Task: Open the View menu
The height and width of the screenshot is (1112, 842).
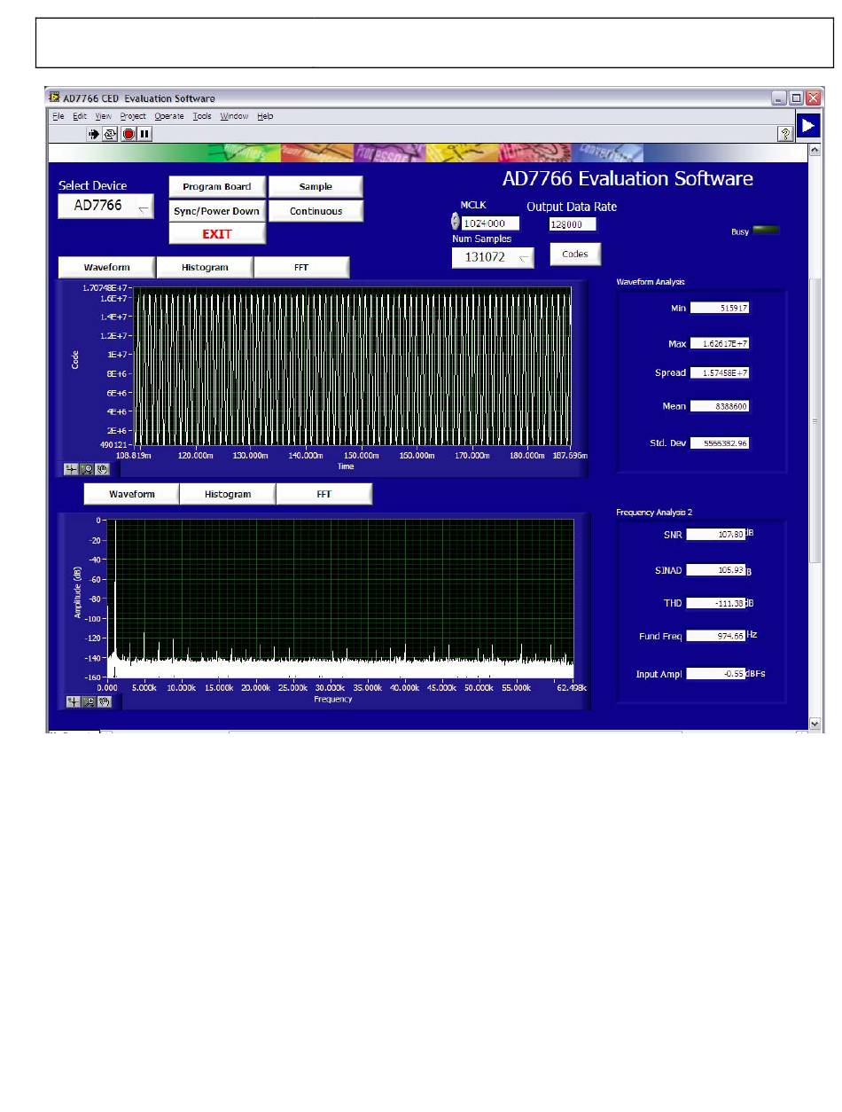Action: 104,116
